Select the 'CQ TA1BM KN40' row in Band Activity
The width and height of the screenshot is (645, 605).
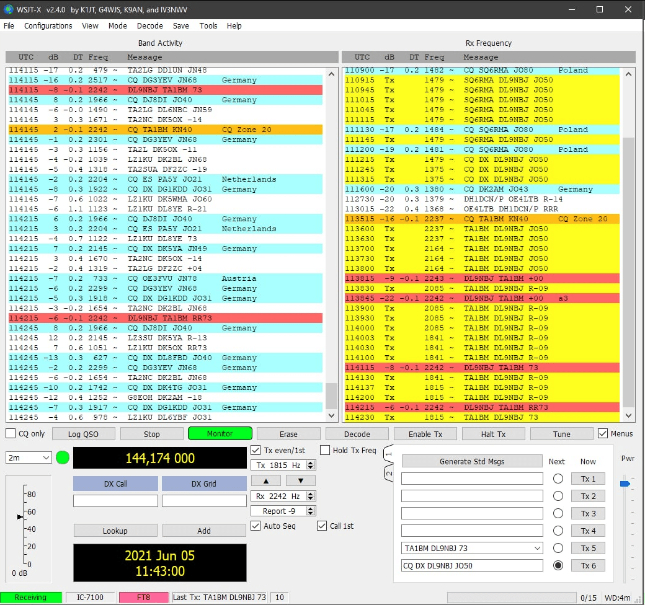tap(166, 130)
